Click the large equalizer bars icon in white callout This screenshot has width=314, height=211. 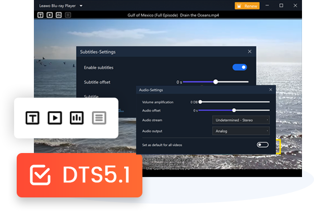tap(77, 118)
